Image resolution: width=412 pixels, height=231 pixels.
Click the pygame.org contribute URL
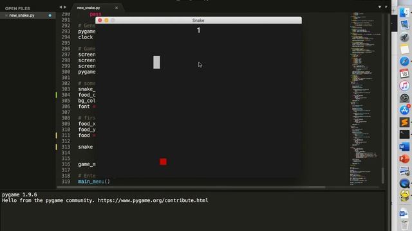153,200
